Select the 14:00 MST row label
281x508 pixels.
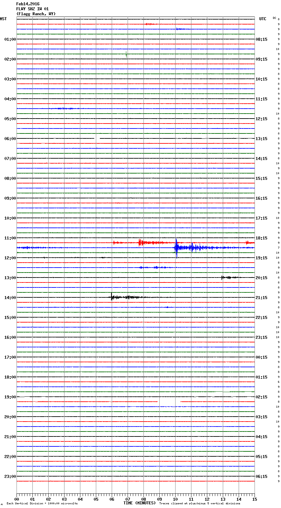tap(10, 298)
